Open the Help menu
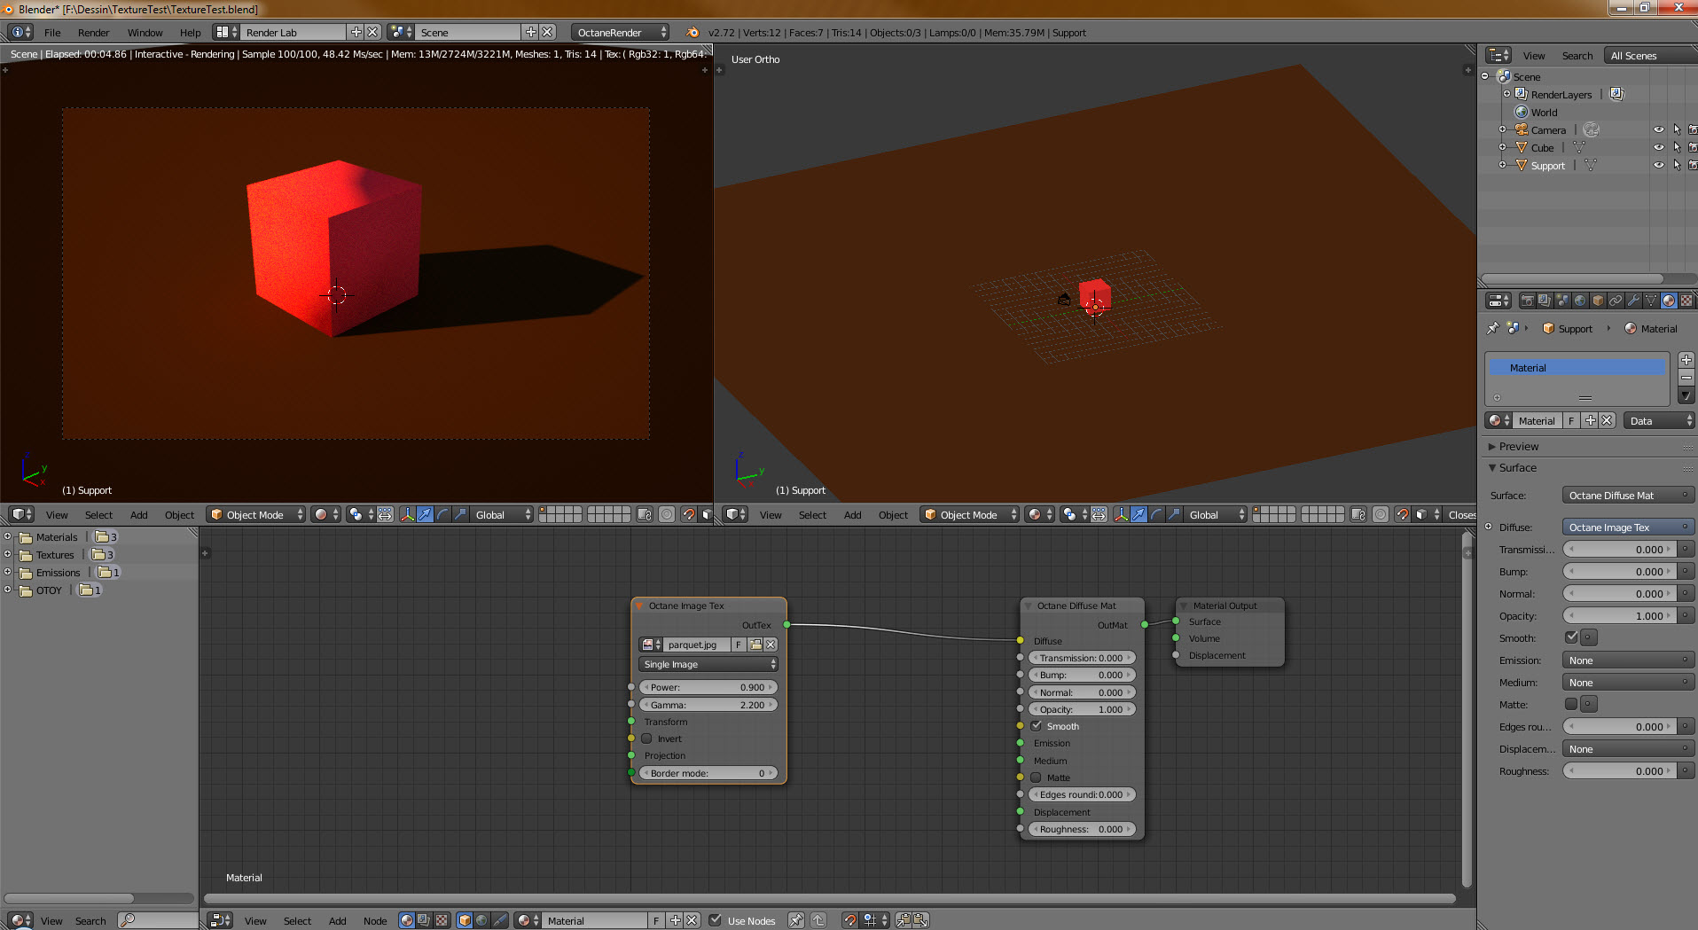 click(x=190, y=33)
